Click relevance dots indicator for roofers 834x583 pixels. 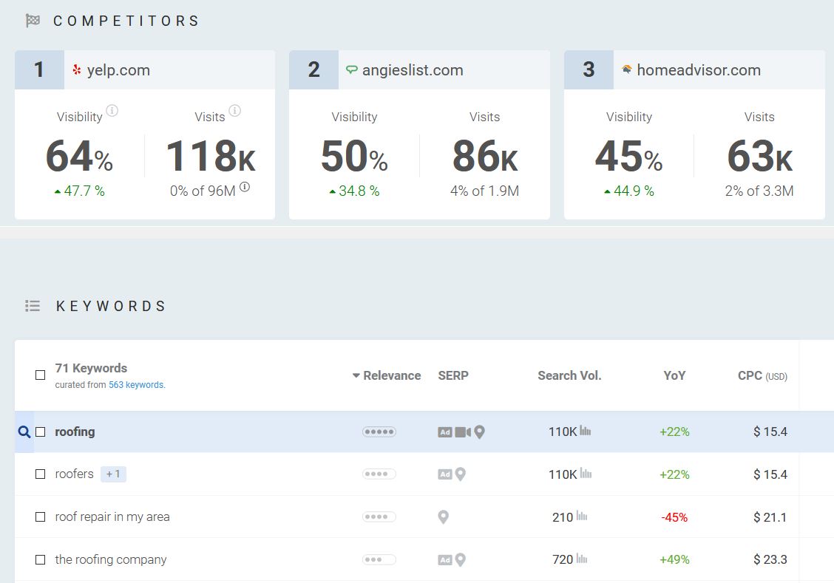(379, 474)
